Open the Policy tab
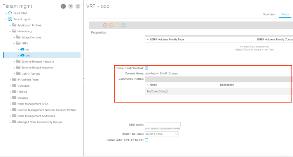293x157 pixels. (284, 14)
